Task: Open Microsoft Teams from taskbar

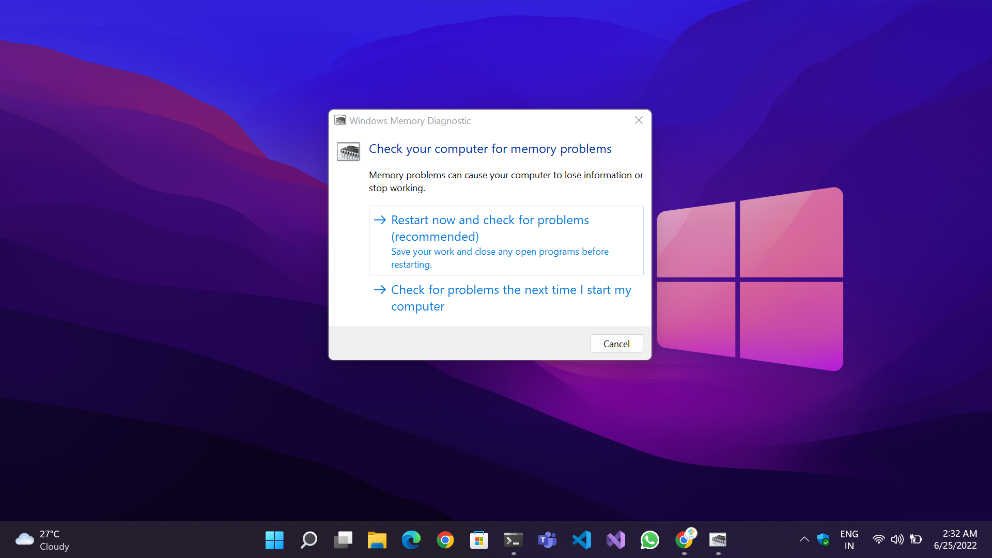Action: point(547,540)
